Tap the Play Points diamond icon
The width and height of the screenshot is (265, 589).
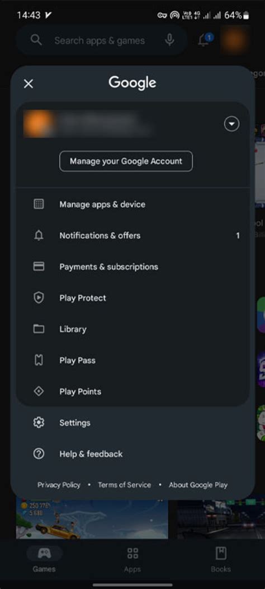click(39, 391)
